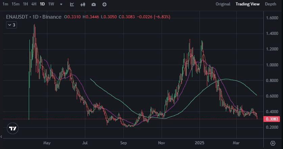Click the plus circle add icon

pos(104,4)
